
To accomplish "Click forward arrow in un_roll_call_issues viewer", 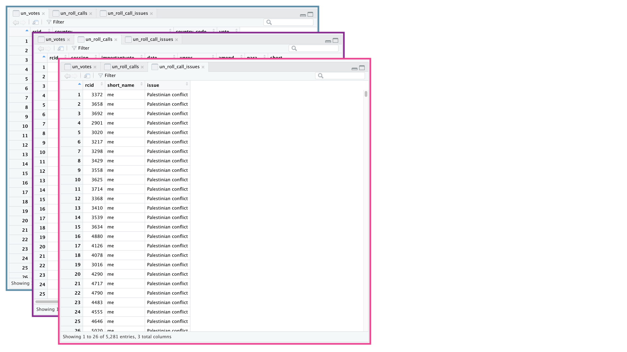I will tap(75, 76).
